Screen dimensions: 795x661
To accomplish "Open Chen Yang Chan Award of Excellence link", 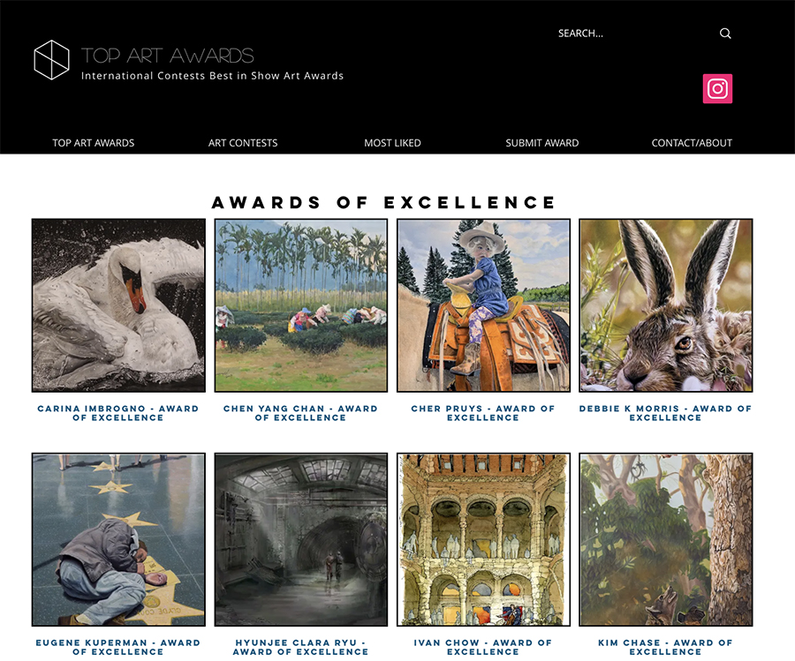I will point(300,413).
